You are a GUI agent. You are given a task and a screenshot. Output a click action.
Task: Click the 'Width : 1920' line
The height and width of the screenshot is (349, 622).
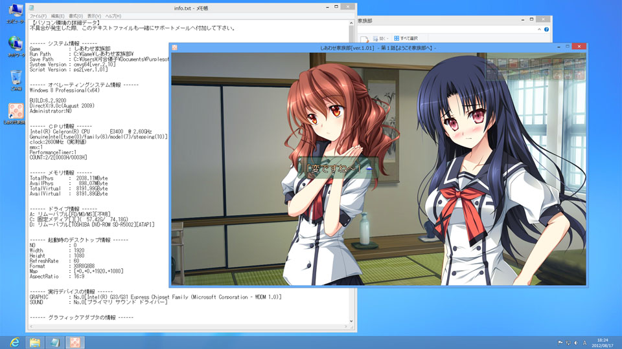click(57, 251)
